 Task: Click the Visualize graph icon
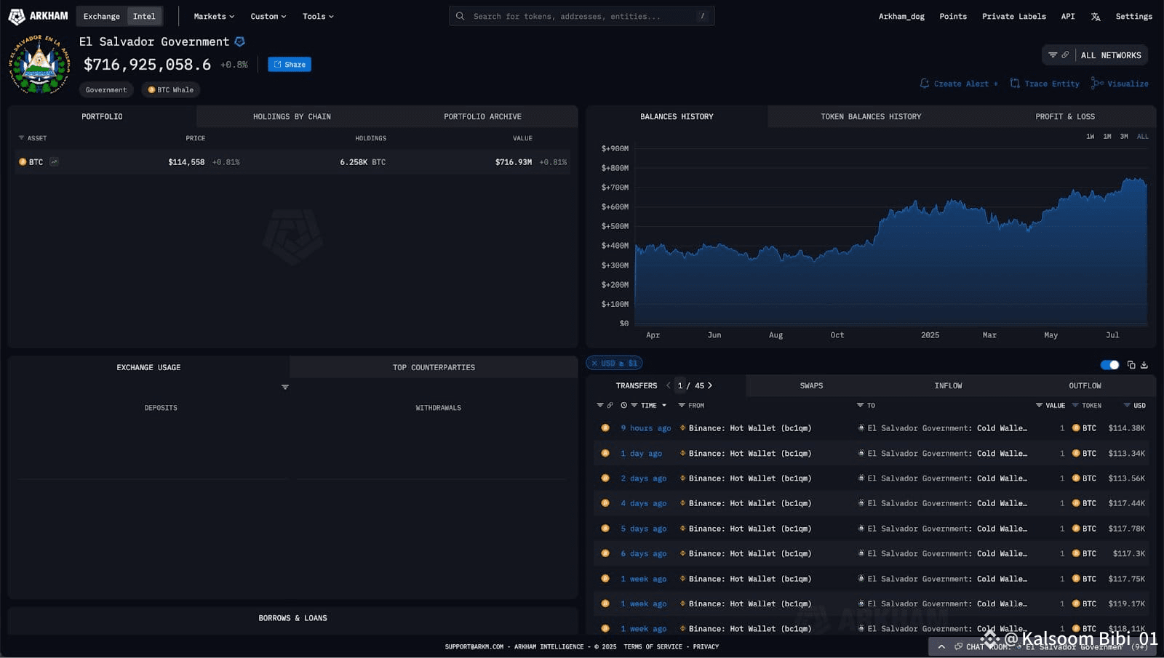[1097, 84]
